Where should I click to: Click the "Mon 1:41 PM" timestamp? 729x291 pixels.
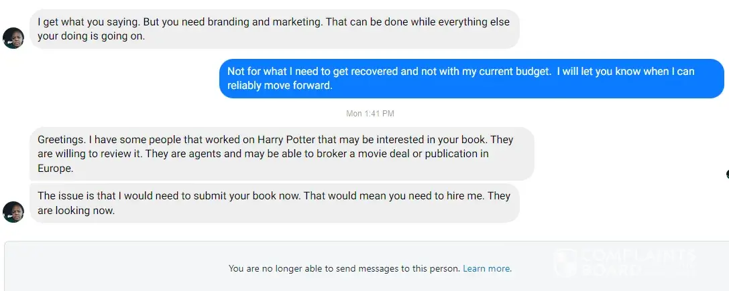[x=370, y=114]
